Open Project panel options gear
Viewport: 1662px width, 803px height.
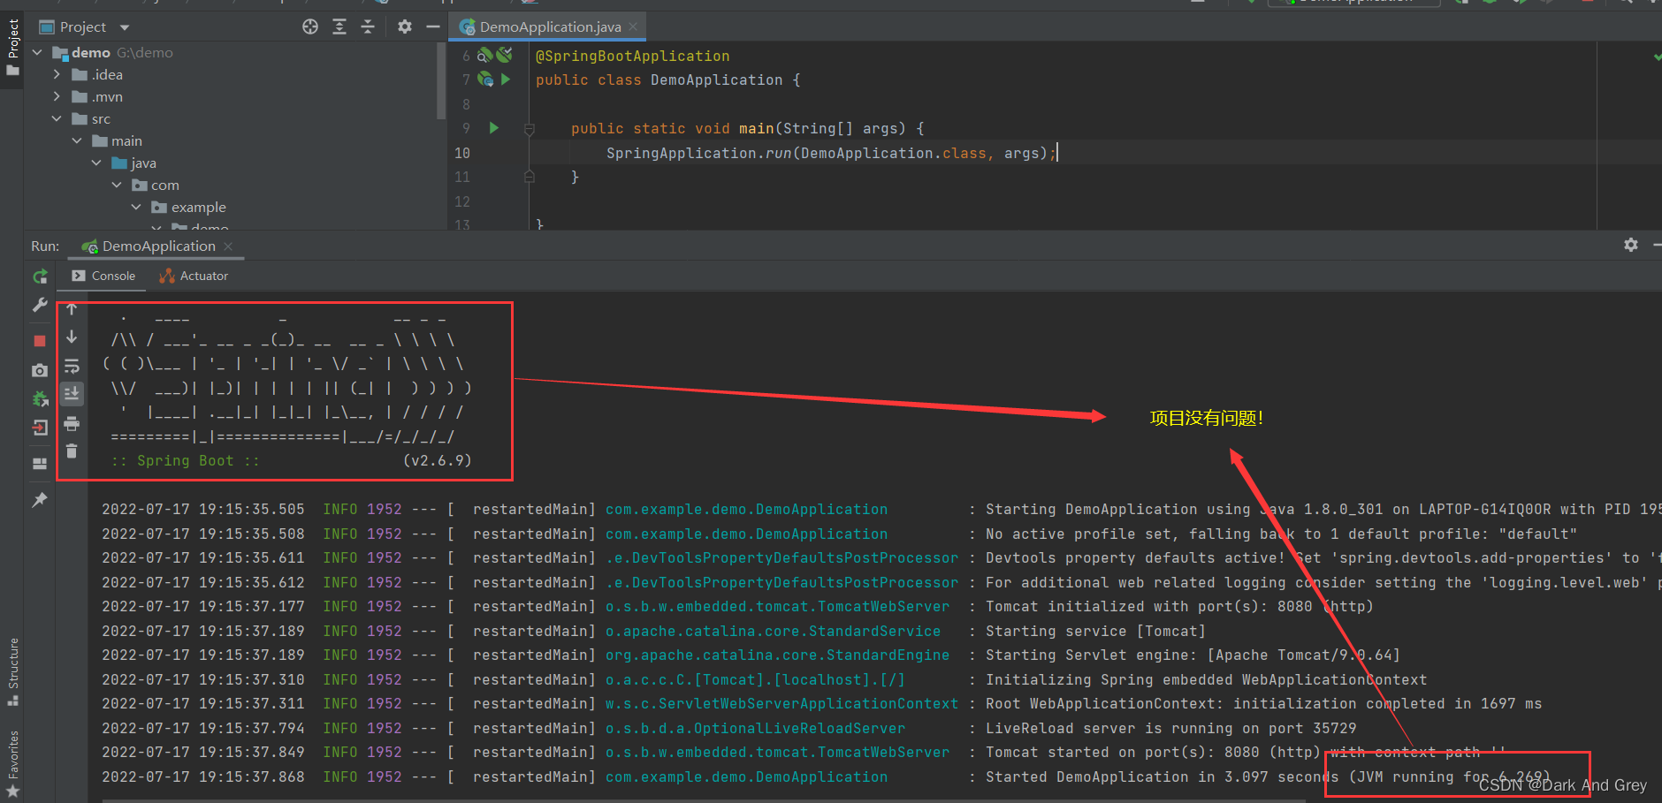pos(405,27)
